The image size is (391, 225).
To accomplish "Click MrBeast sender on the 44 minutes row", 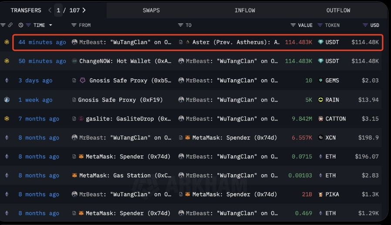I will pyautogui.click(x=125, y=42).
